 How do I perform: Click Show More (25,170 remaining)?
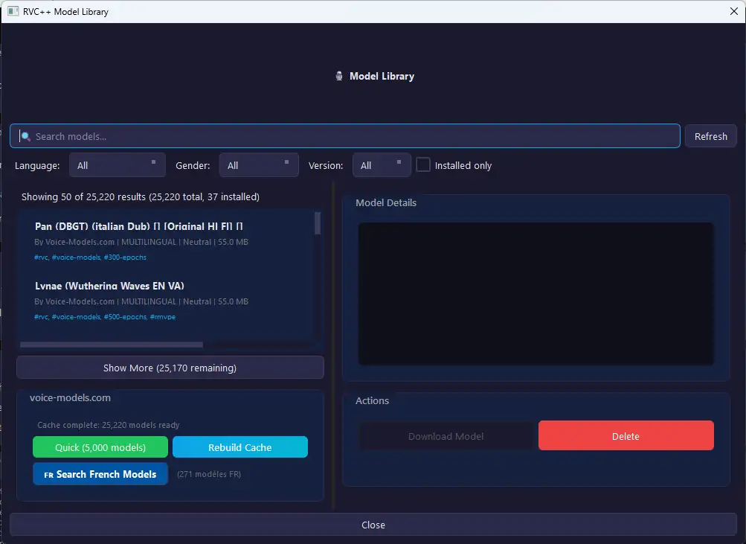pyautogui.click(x=170, y=368)
